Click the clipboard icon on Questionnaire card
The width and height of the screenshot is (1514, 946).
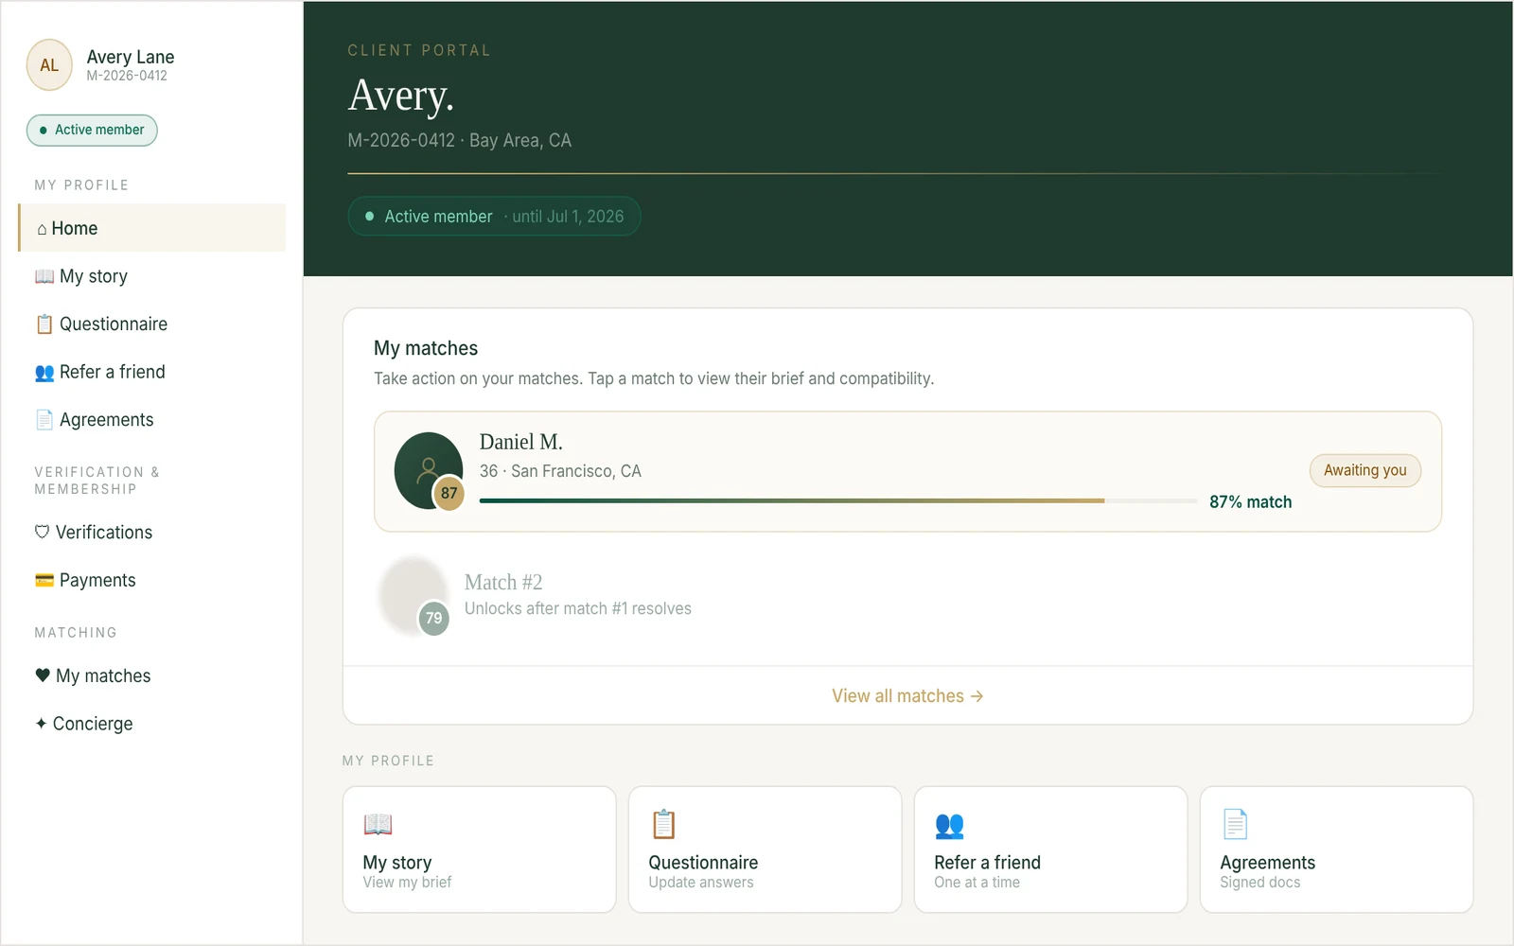click(663, 824)
